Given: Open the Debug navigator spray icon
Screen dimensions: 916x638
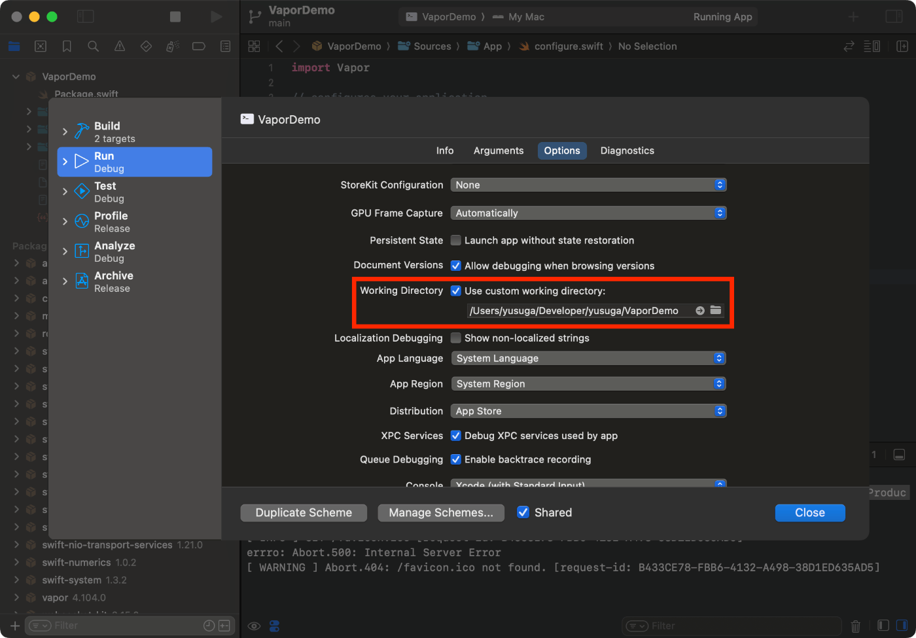Looking at the screenshot, I should tap(173, 46).
